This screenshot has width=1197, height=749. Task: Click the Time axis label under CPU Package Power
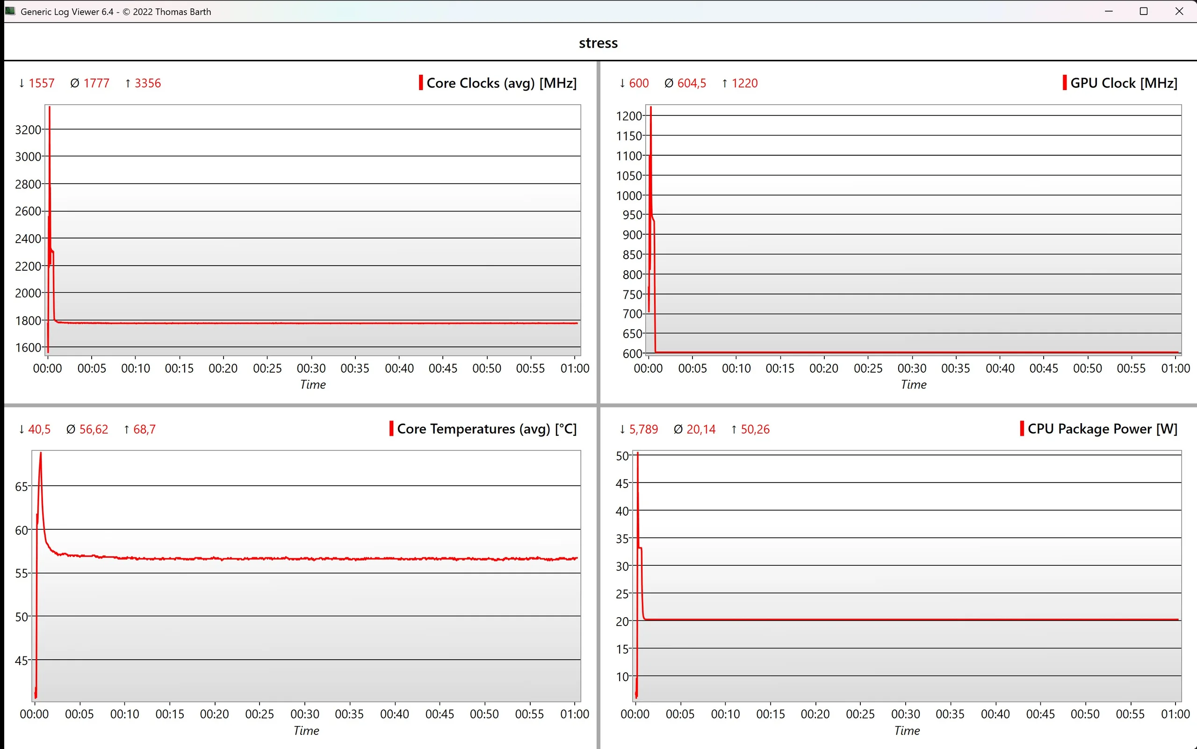pyautogui.click(x=907, y=731)
